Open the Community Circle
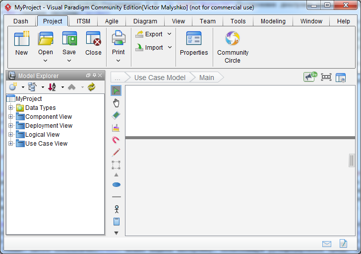Screen dimensions: 361x254 (233, 47)
